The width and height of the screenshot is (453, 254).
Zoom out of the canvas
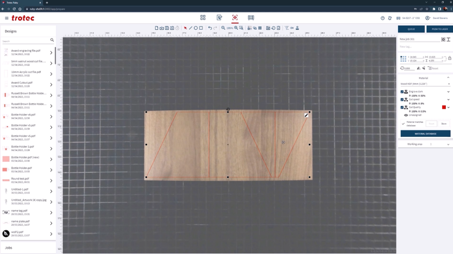coord(223,28)
